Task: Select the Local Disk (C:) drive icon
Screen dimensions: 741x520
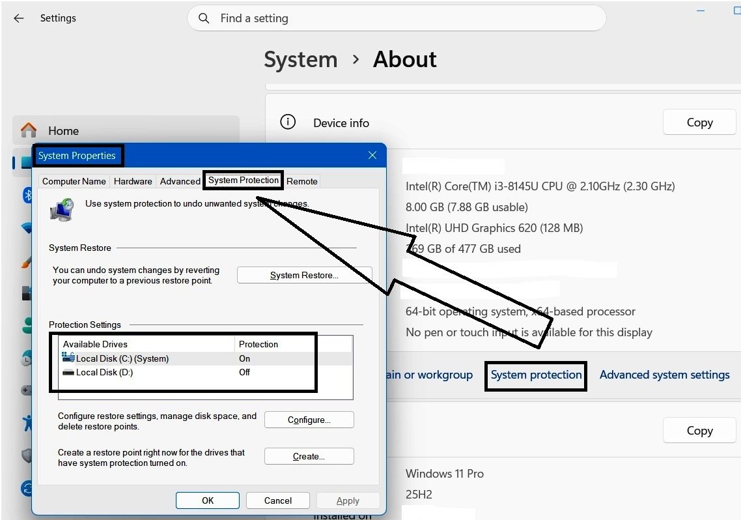Action: coord(68,358)
